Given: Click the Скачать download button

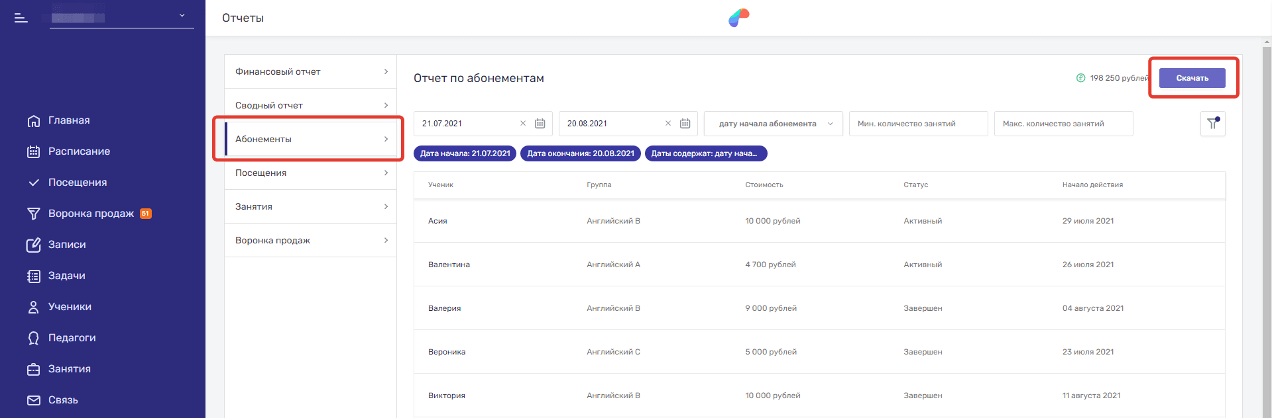Looking at the screenshot, I should (x=1192, y=78).
